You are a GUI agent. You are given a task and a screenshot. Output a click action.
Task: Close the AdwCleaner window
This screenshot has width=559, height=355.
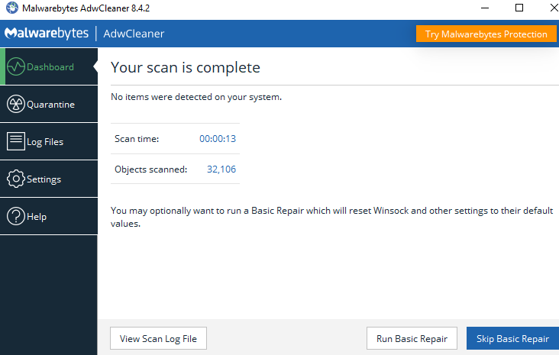coord(554,8)
